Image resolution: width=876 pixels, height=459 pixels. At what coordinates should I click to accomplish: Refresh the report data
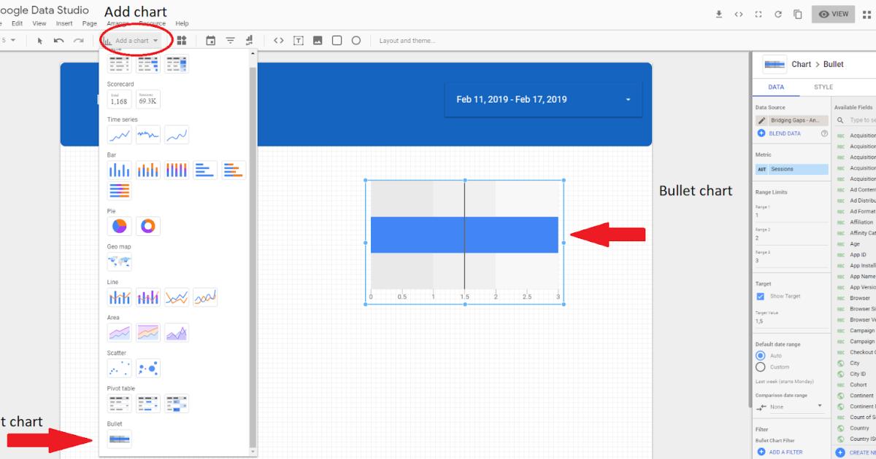pyautogui.click(x=778, y=14)
